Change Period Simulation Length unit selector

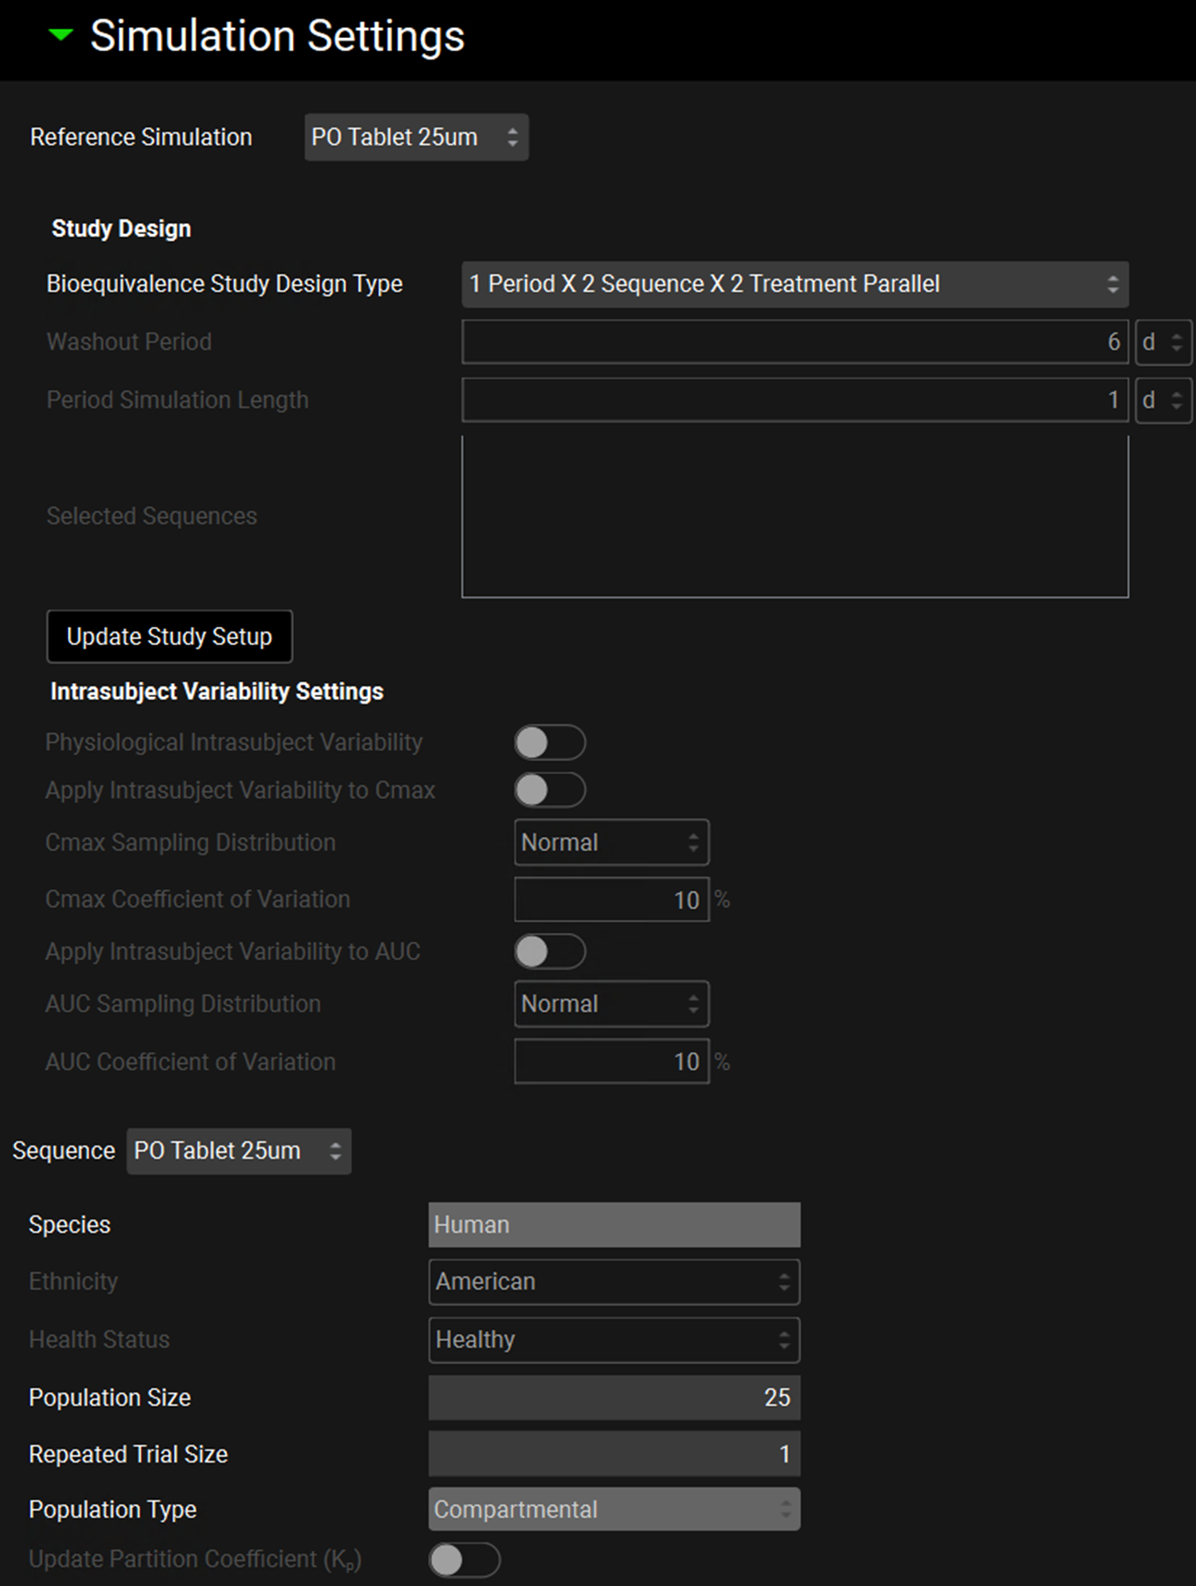(x=1162, y=400)
